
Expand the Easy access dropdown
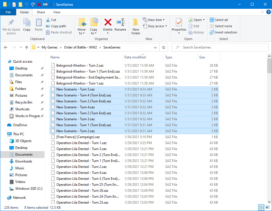[x=155, y=26]
